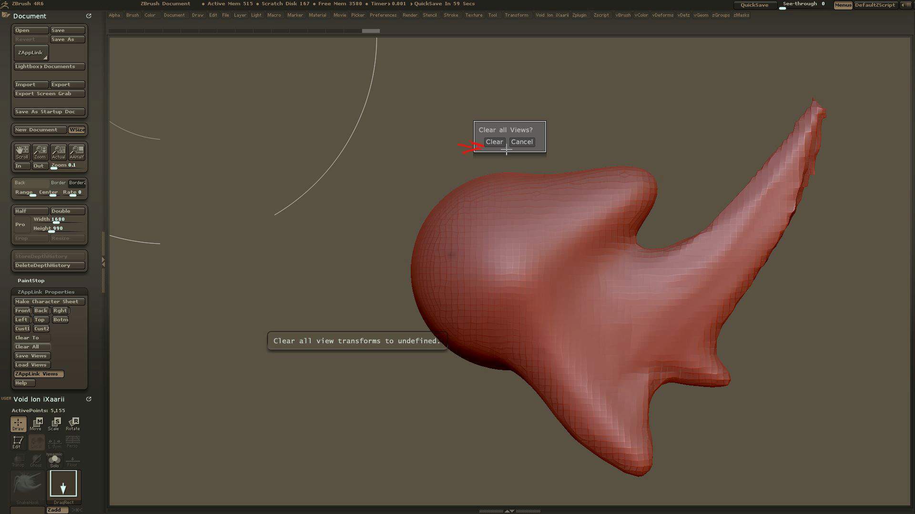This screenshot has height=514, width=915.
Task: Expand the Lightbox Documents button
Action: point(50,67)
